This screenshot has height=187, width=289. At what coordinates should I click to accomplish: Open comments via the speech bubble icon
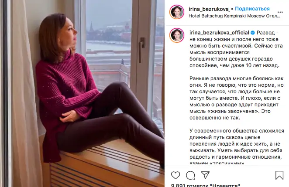[190, 175]
